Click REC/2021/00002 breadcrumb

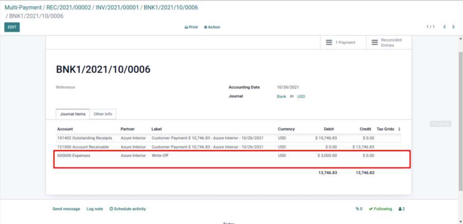[x=69, y=7]
